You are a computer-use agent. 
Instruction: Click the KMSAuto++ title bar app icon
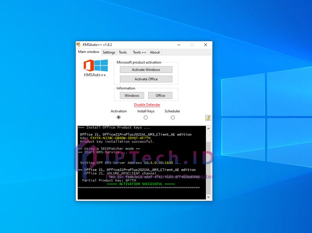coord(79,45)
